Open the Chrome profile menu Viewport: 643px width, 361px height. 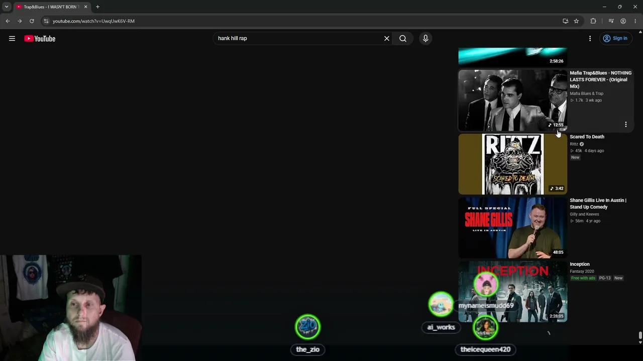(x=623, y=21)
